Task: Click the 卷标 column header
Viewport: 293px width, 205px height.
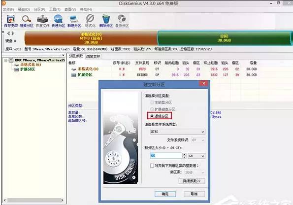Action: [x=72, y=63]
